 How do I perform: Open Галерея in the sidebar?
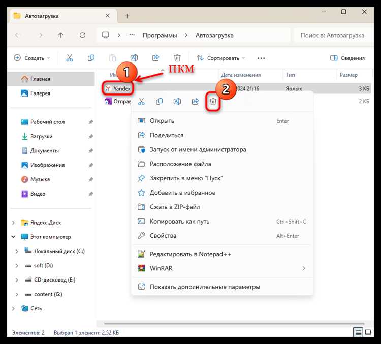point(51,93)
